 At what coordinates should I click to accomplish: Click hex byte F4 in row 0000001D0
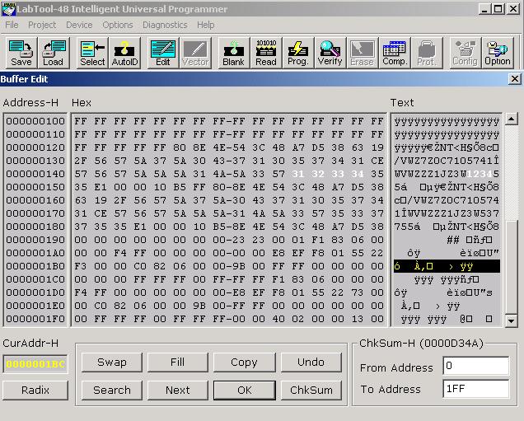[81, 292]
